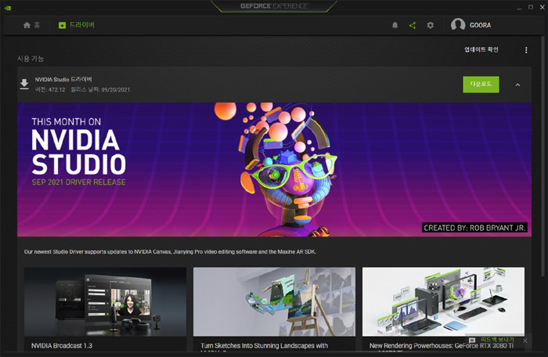Collapse the NVIDIA Studio driver details chevron
This screenshot has height=357, width=548.
517,85
